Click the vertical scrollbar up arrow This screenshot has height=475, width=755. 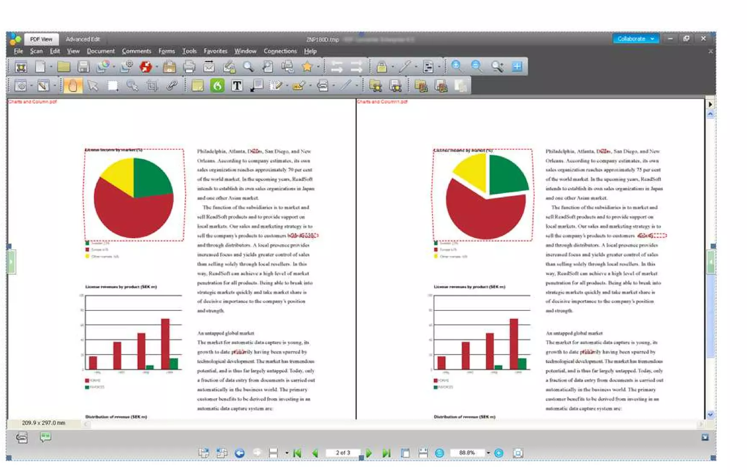click(710, 114)
